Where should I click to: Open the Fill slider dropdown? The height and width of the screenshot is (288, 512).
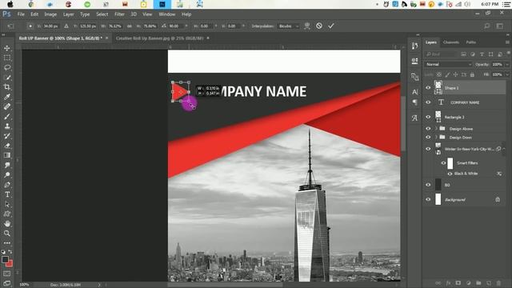[506, 74]
